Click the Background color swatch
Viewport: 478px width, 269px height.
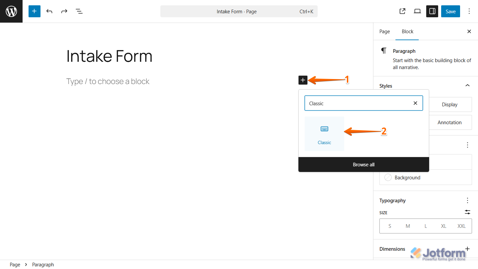388,177
